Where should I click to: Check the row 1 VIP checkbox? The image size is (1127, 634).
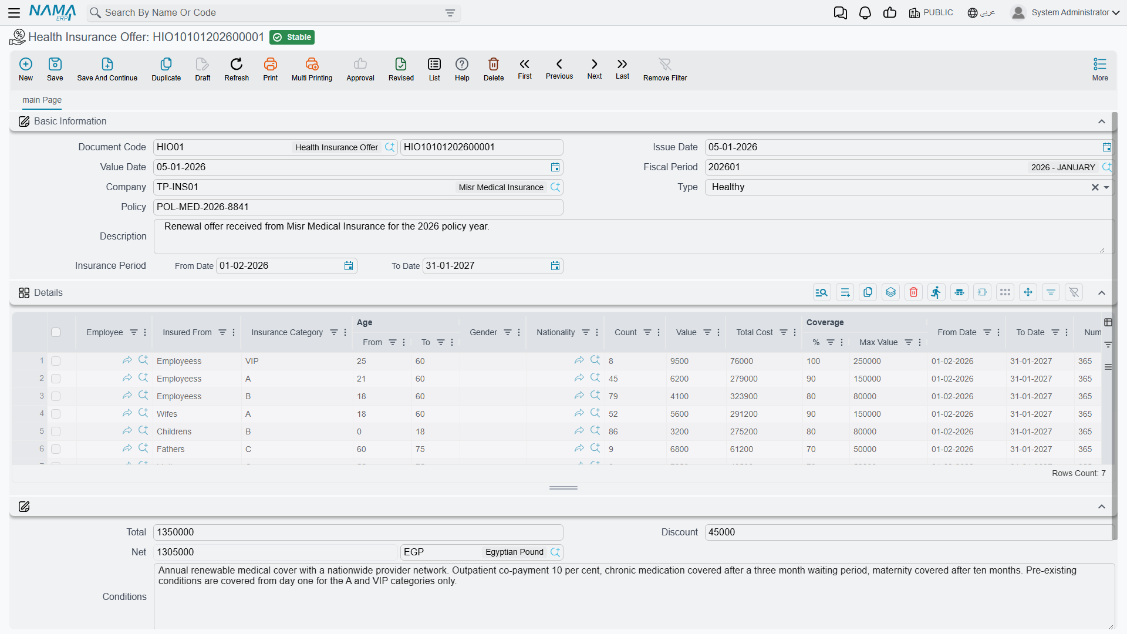click(x=56, y=361)
